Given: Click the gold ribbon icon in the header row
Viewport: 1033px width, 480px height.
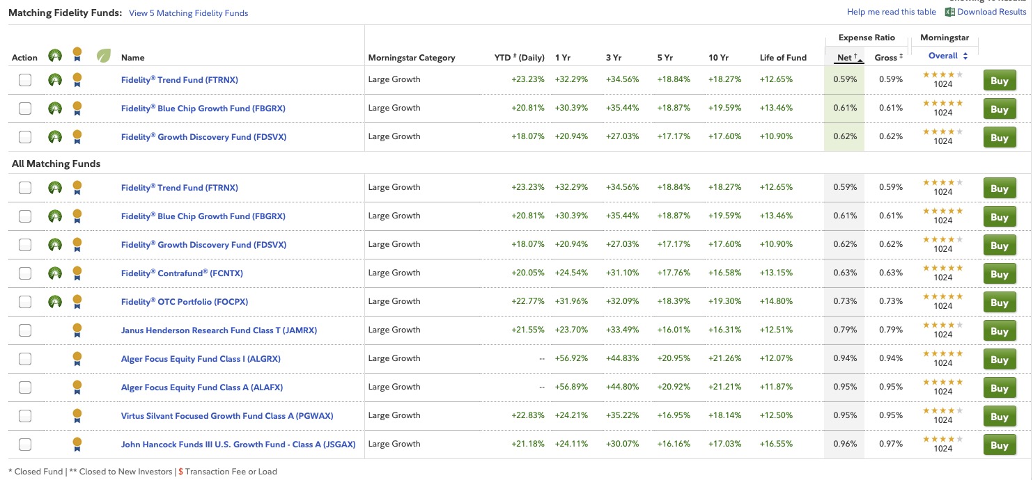Looking at the screenshot, I should (x=77, y=56).
